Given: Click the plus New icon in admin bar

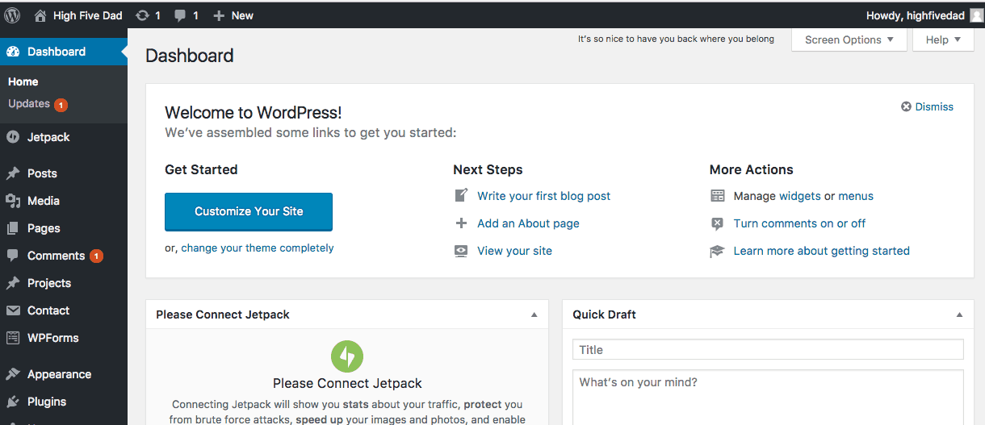Looking at the screenshot, I should point(219,15).
